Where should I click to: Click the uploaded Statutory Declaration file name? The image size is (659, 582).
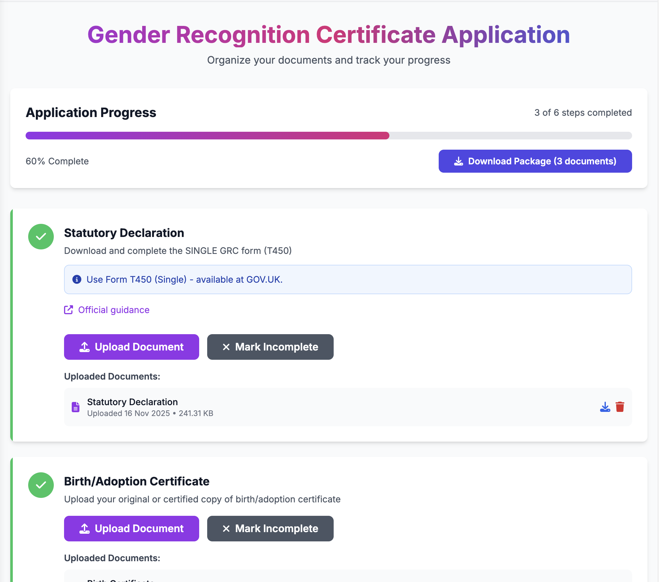tap(132, 402)
